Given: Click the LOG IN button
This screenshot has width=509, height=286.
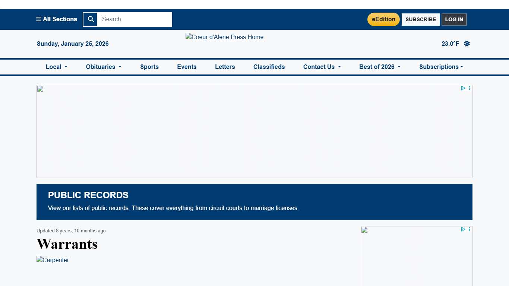Looking at the screenshot, I should pos(454,19).
